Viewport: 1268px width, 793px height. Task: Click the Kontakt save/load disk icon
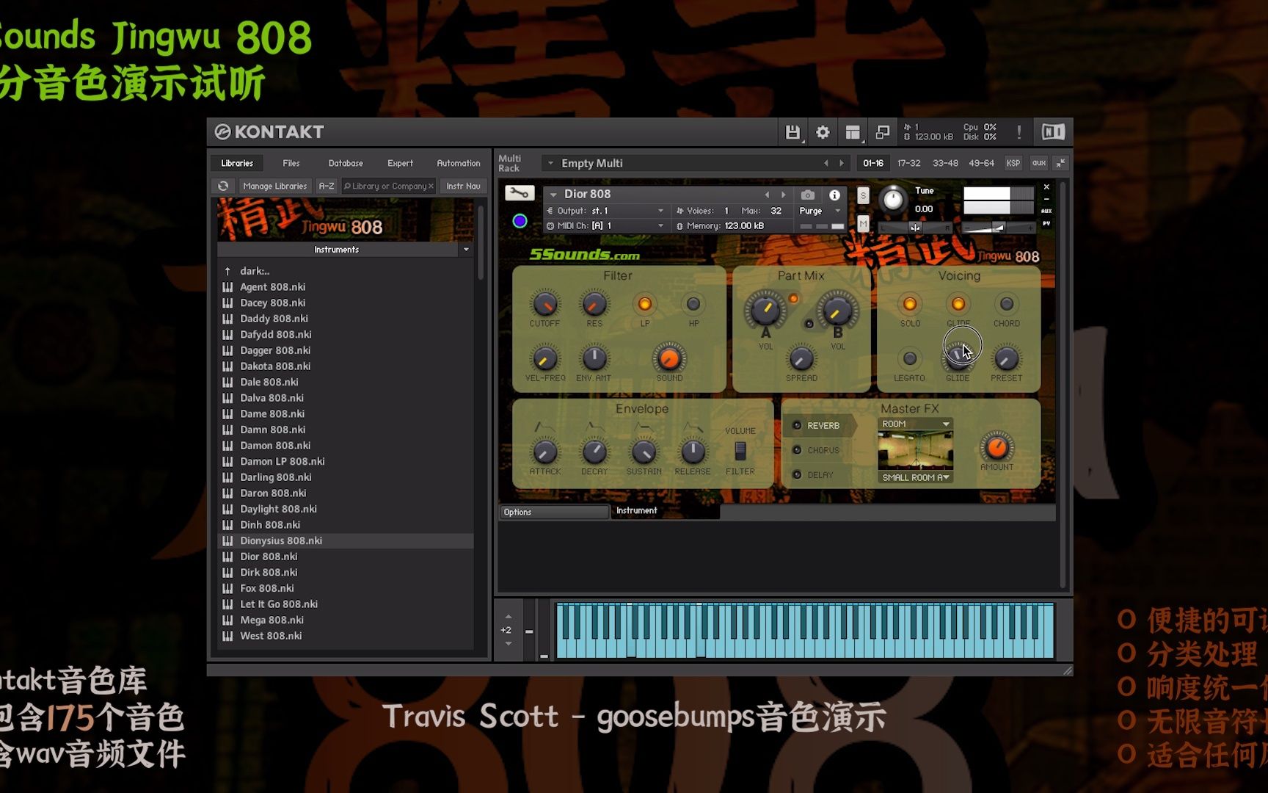point(792,132)
